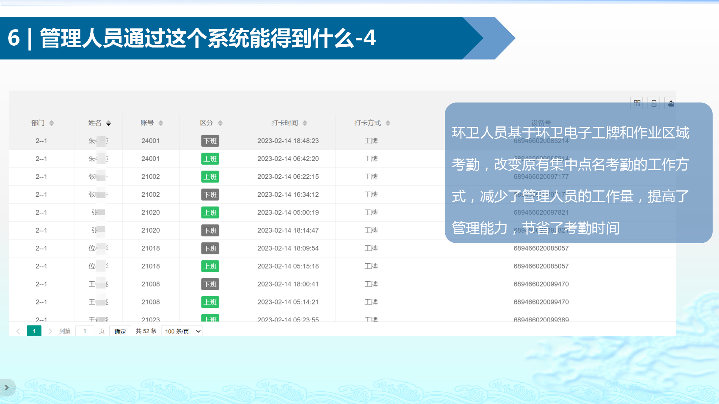Click device number 689466020099470 in 18:00:41 row
The height and width of the screenshot is (404, 719).
541,285
